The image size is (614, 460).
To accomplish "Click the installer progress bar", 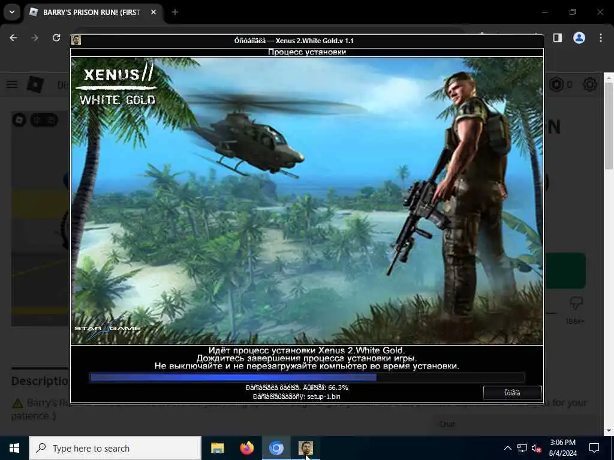I will pos(307,377).
